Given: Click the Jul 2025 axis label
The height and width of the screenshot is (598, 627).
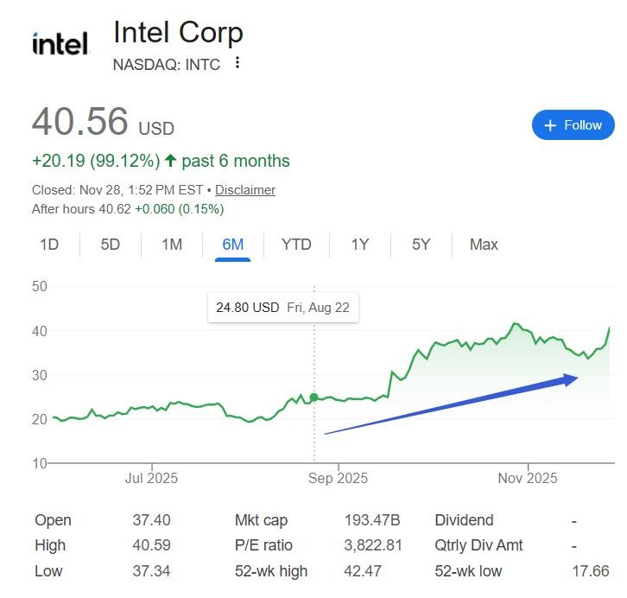Looking at the screenshot, I should [151, 478].
